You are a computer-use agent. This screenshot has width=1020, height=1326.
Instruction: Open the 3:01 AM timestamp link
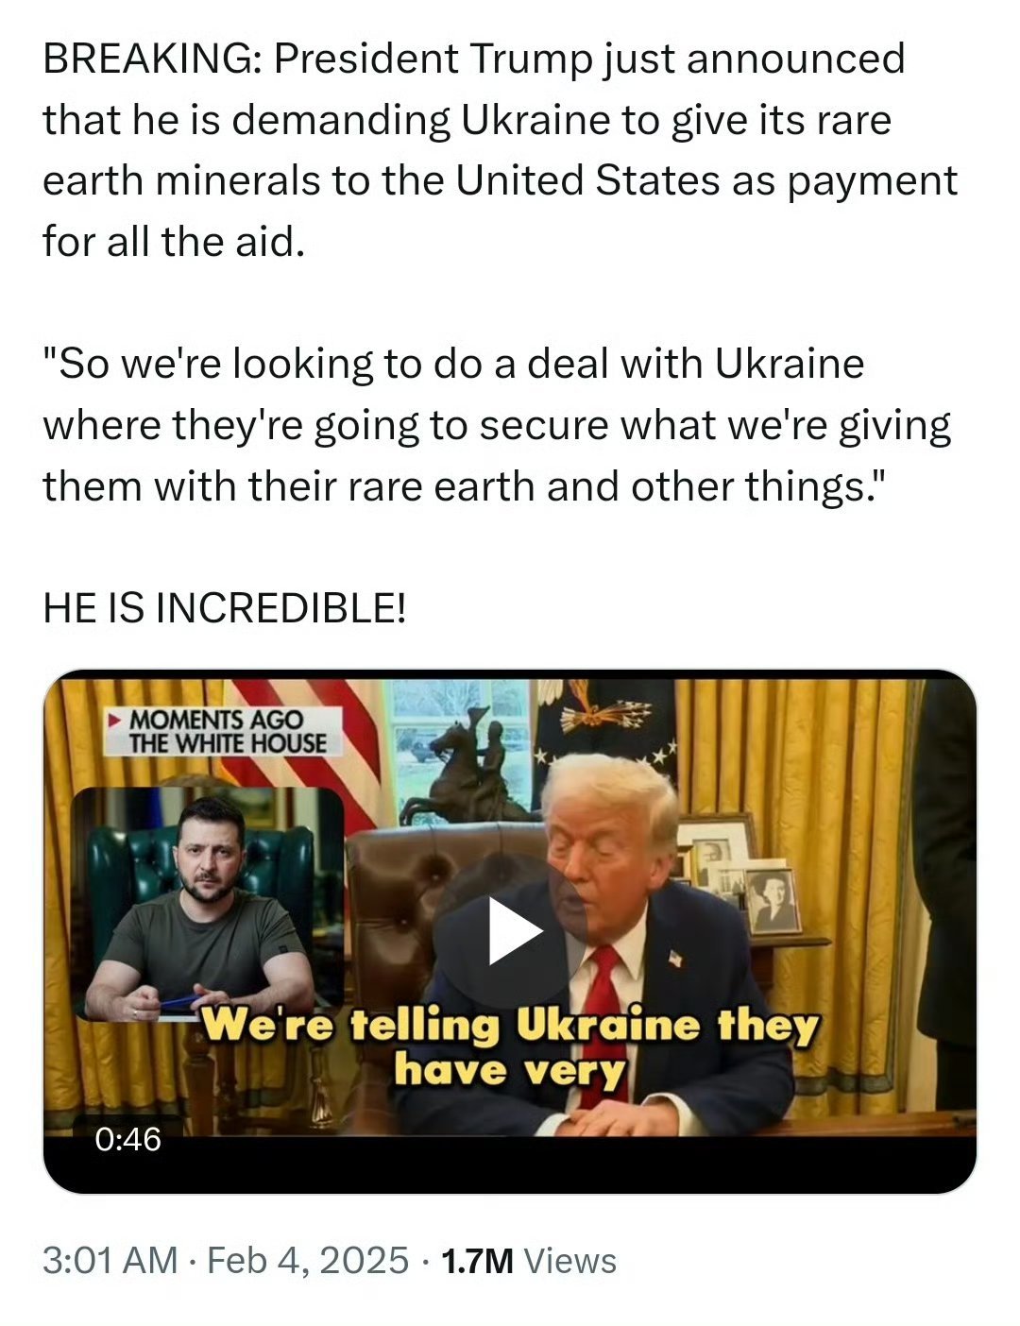click(x=110, y=1260)
